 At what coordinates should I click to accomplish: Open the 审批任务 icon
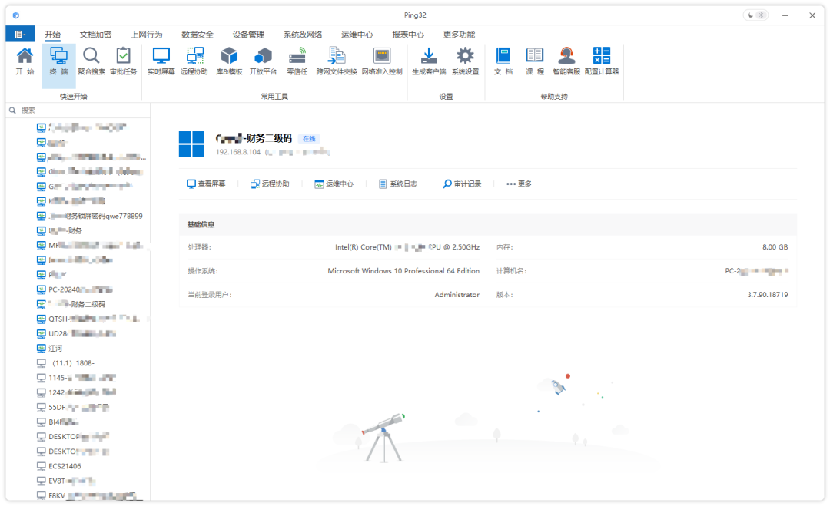point(122,60)
